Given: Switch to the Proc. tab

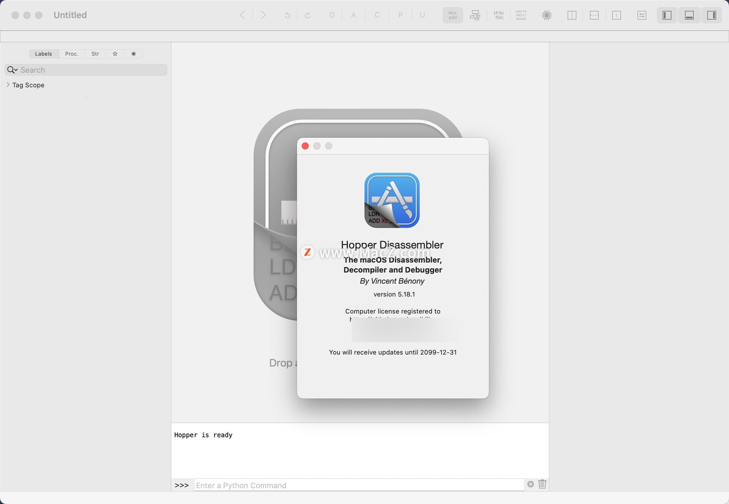Looking at the screenshot, I should point(71,54).
